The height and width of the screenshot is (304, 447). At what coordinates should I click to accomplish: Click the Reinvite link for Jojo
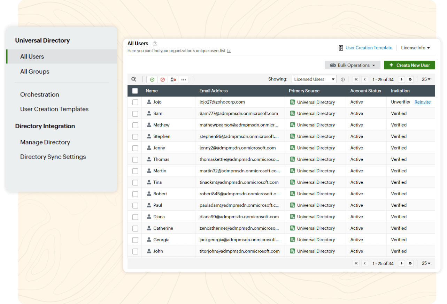[422, 102]
